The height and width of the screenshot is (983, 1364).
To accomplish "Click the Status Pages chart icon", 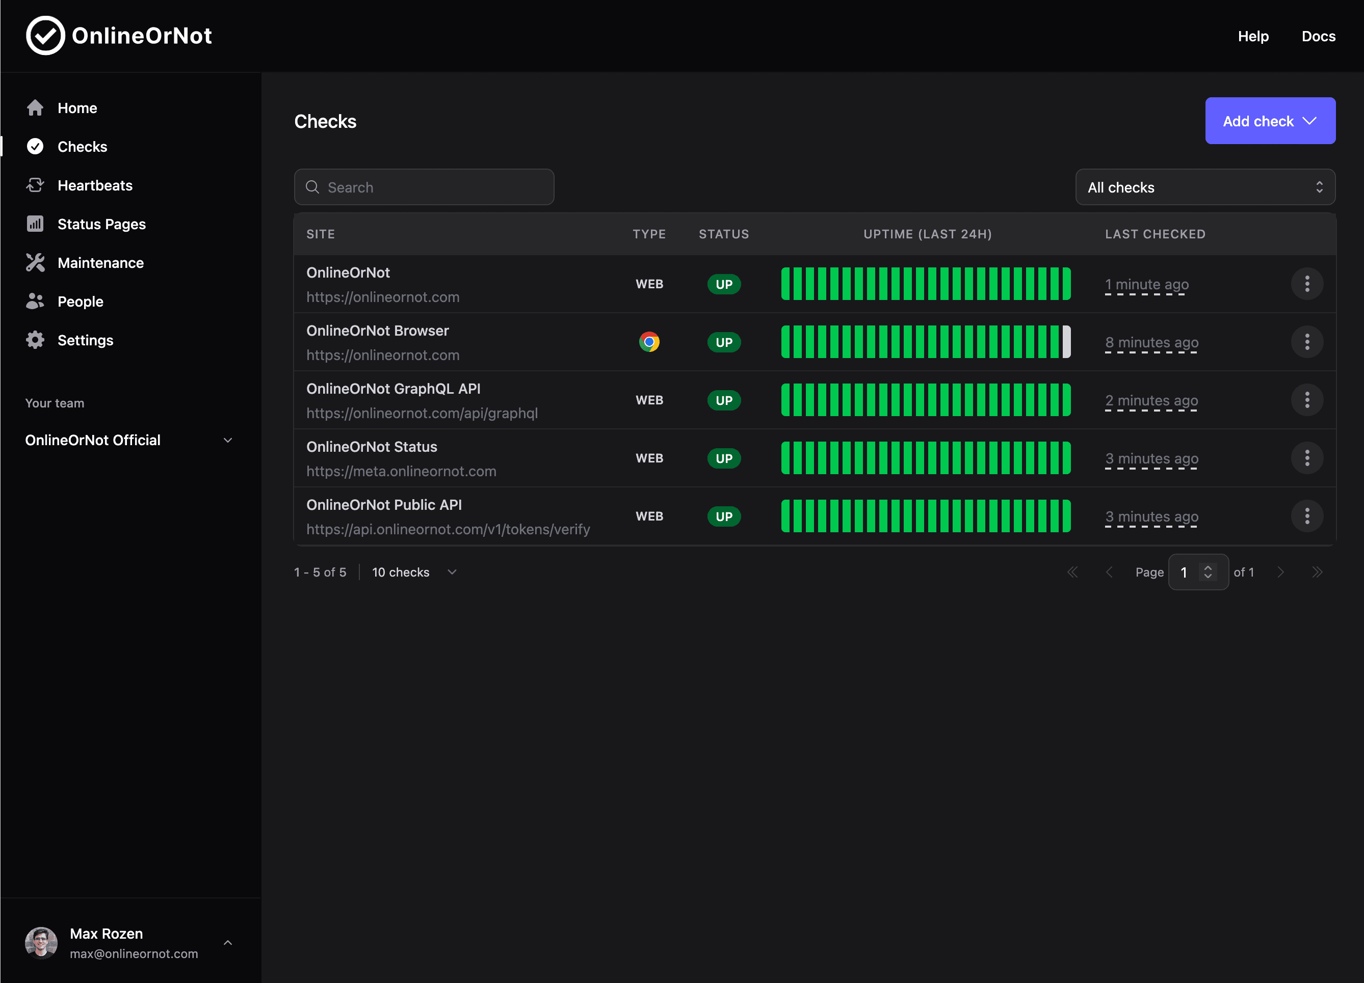I will pyautogui.click(x=35, y=224).
